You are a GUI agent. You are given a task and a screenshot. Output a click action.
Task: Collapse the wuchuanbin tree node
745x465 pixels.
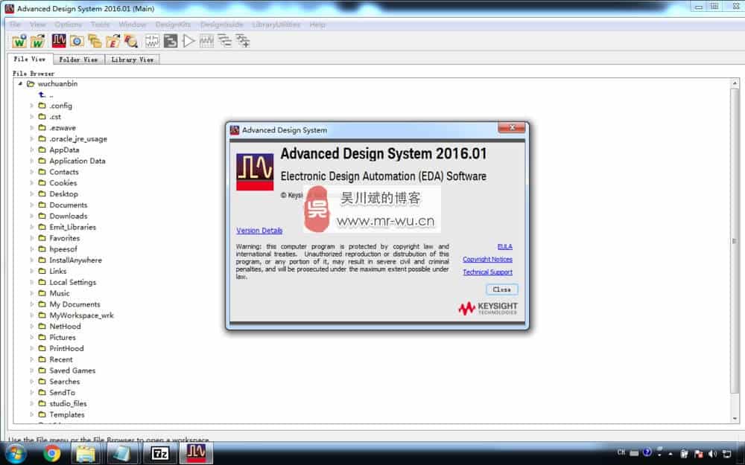(20, 83)
